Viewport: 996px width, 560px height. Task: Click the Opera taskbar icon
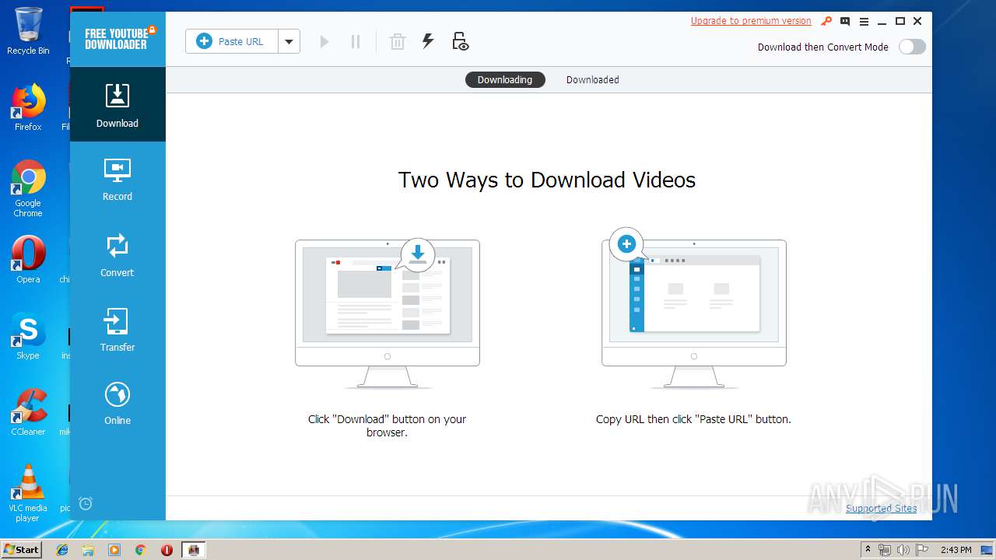pos(167,550)
